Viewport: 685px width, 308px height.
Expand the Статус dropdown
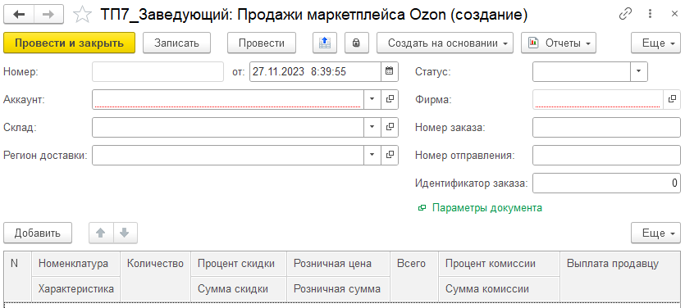pyautogui.click(x=639, y=71)
